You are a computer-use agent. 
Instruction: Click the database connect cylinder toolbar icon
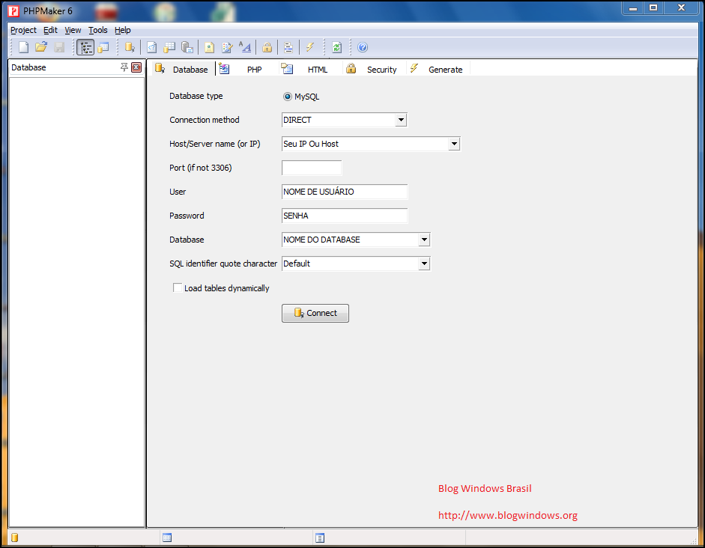pyautogui.click(x=130, y=47)
